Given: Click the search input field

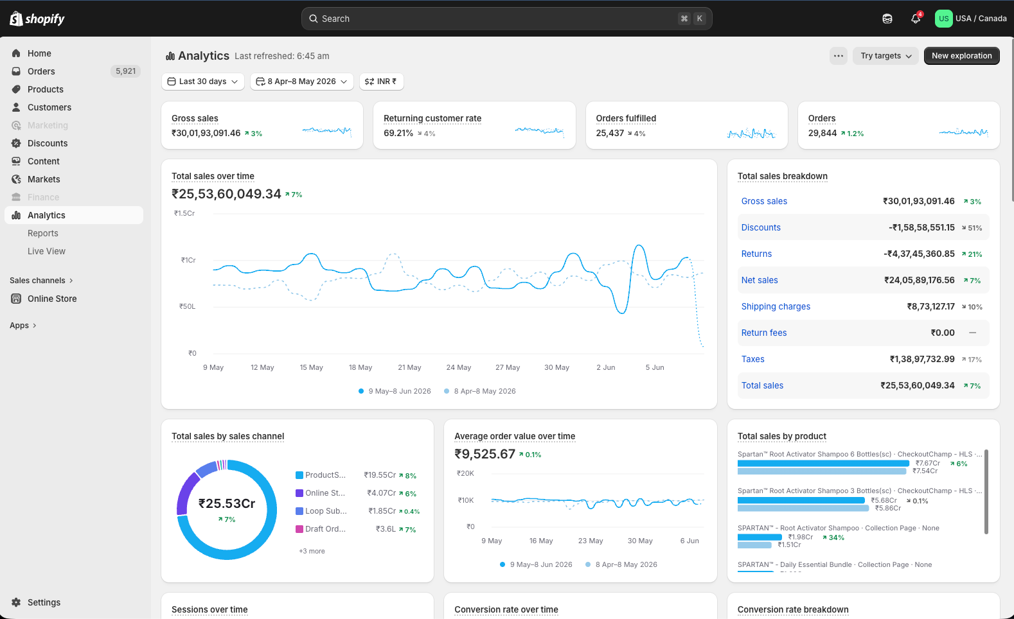Looking at the screenshot, I should coord(506,19).
